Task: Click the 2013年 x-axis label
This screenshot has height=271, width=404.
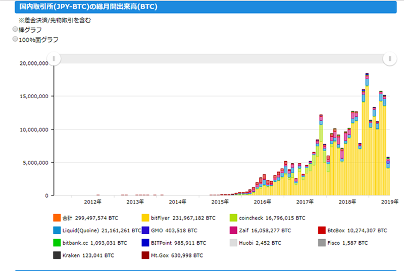Action: [x=135, y=202]
